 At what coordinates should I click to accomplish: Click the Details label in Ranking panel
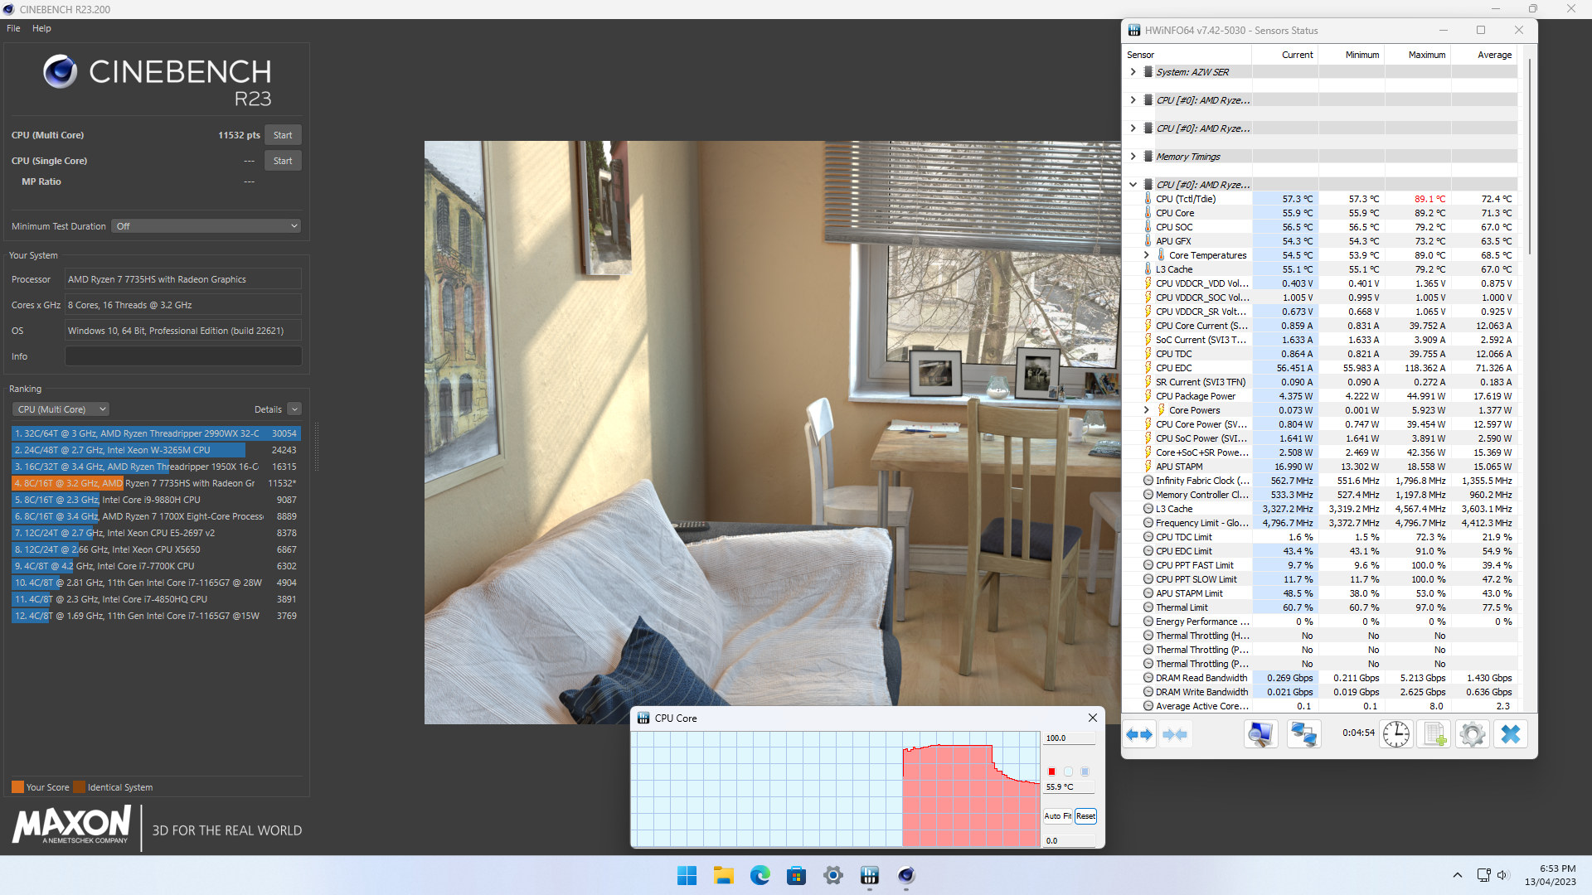tap(268, 409)
